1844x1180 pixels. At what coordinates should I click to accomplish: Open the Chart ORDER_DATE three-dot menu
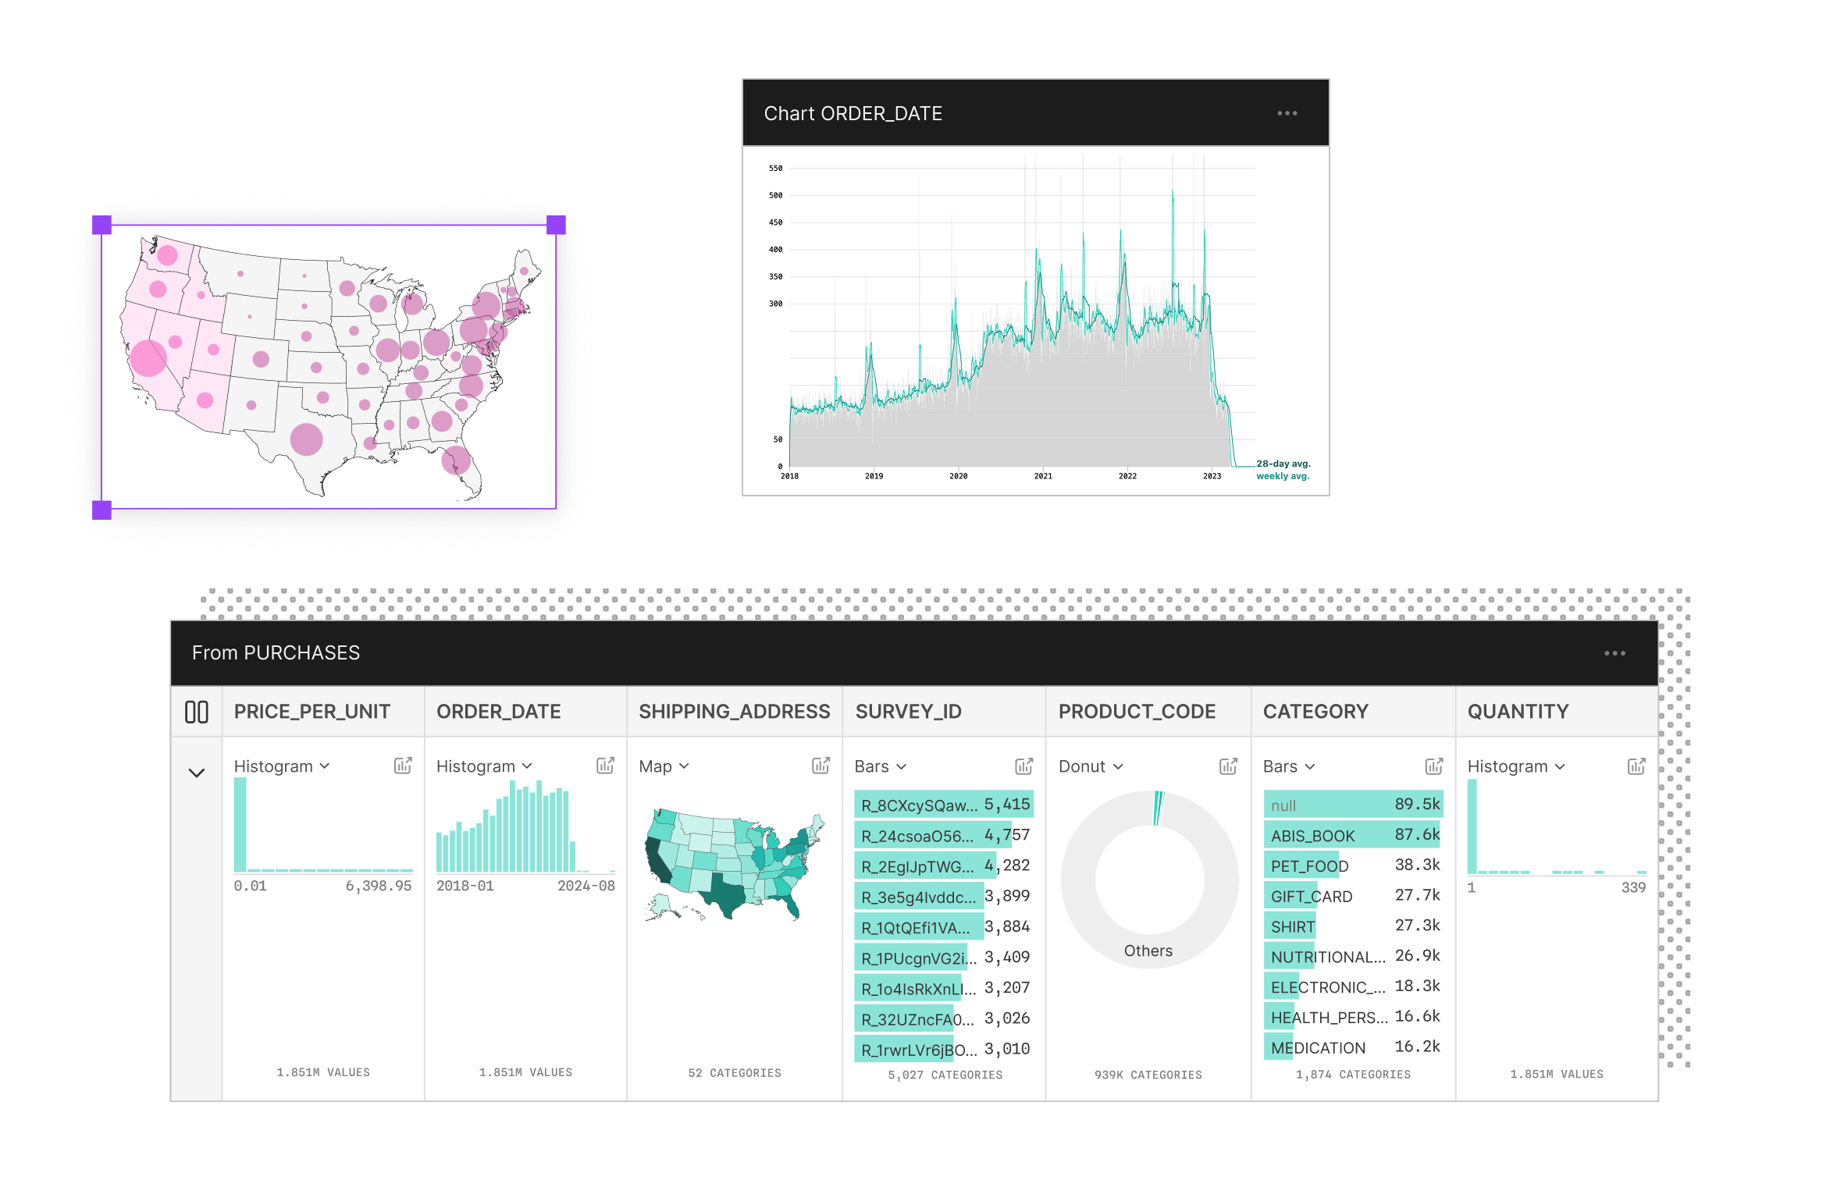pos(1287,114)
